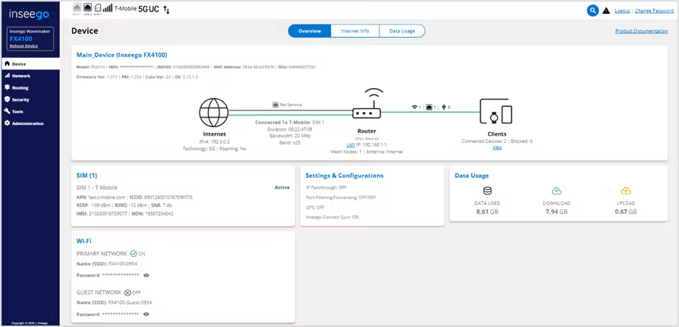Click the blue search magnifier icon
Viewport: 679px width, 327px height.
click(x=593, y=10)
